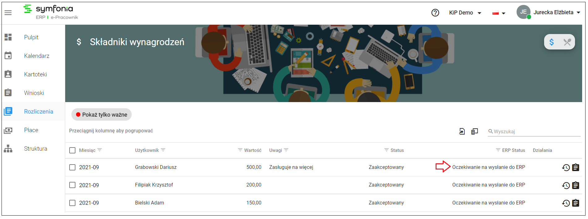
Task: Click the help question mark icon
Action: pos(435,13)
